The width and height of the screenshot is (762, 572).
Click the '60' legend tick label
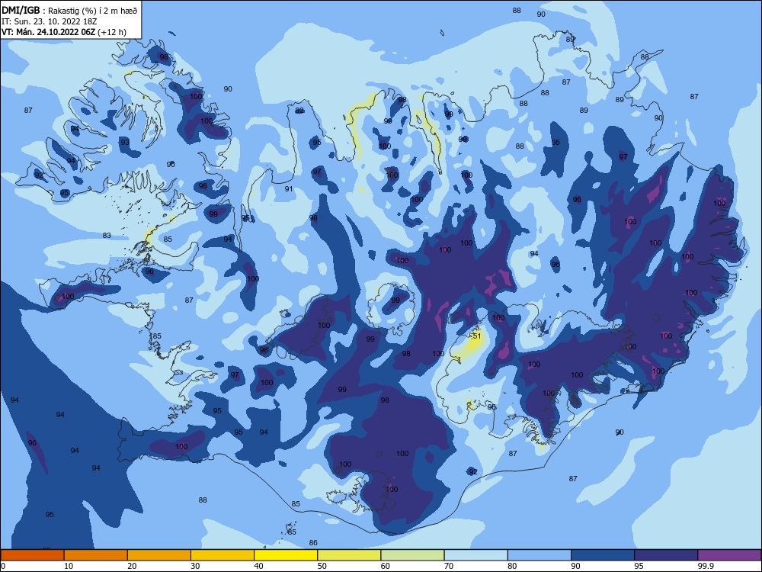point(386,566)
